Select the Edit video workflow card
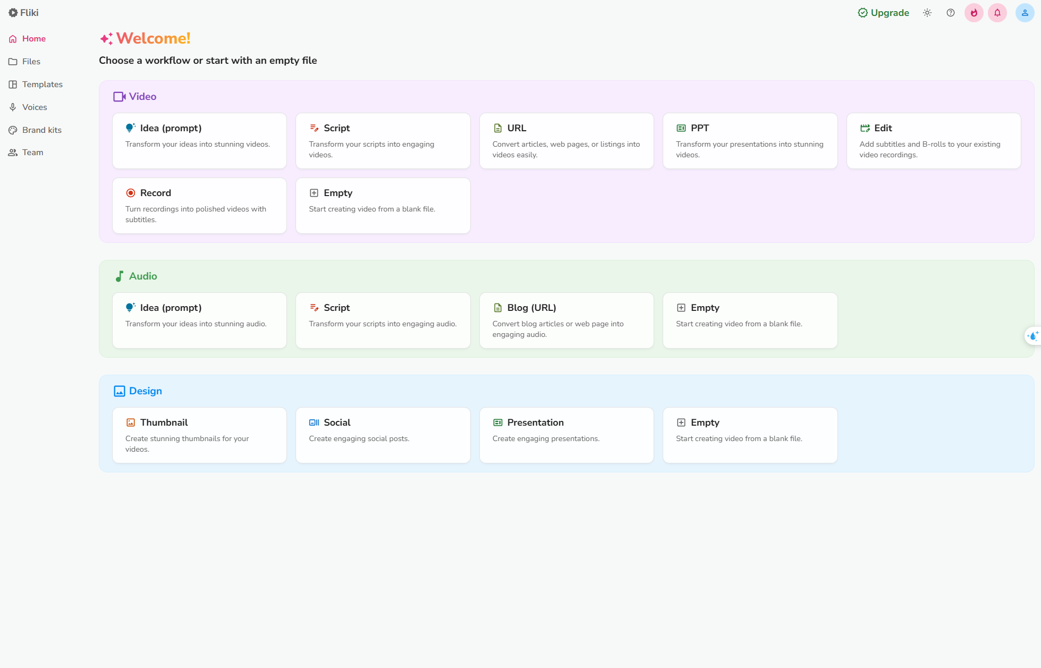The height and width of the screenshot is (668, 1041). 933,141
